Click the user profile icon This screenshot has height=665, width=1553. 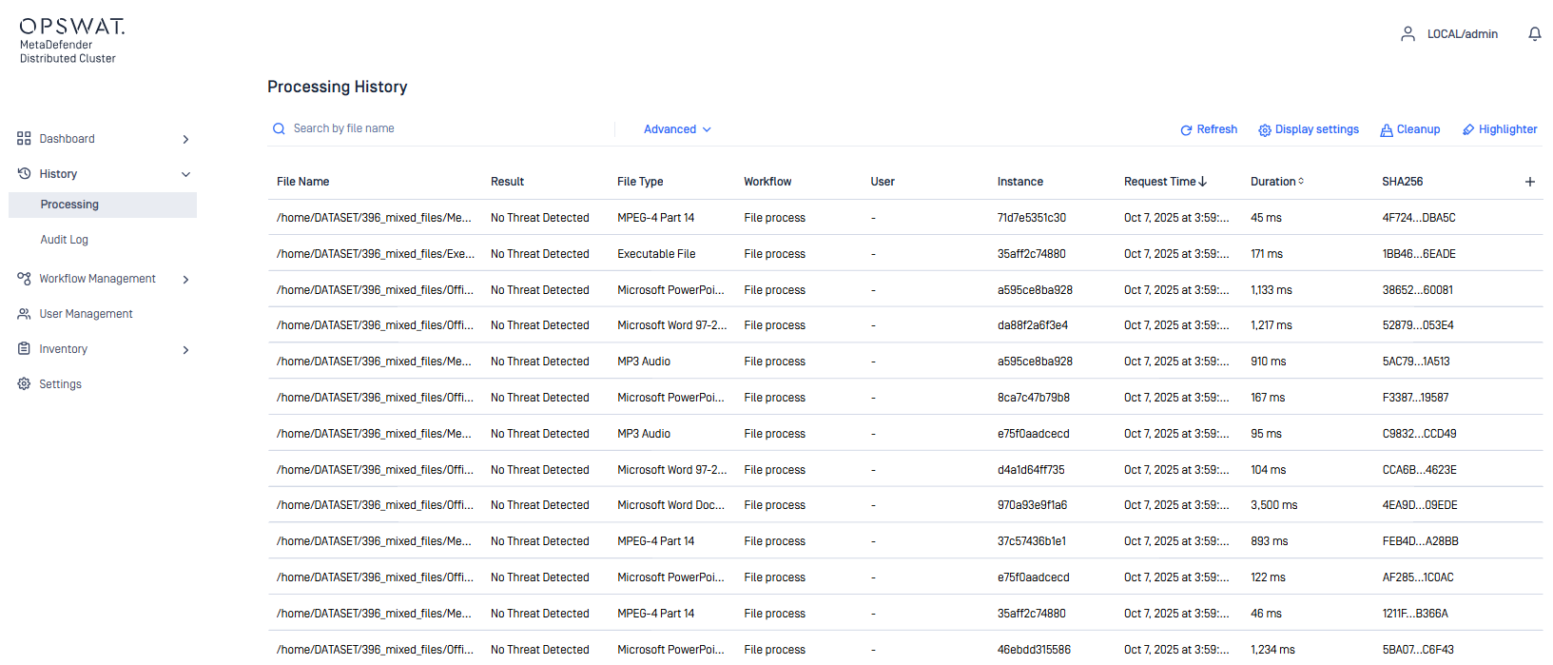(1407, 34)
